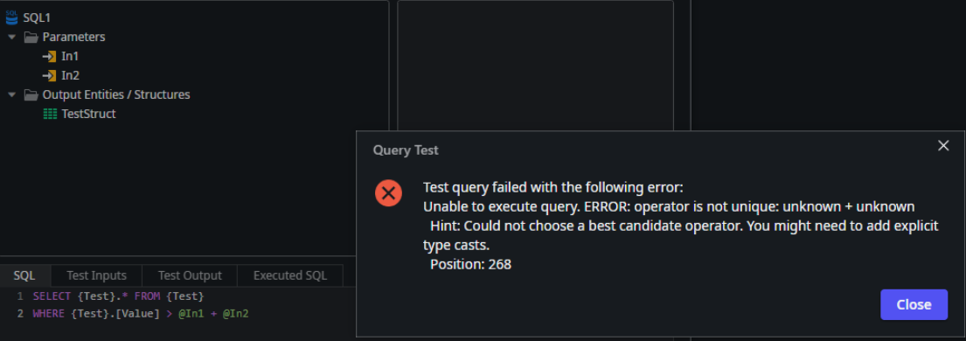Click the In2 input parameter icon
The width and height of the screenshot is (966, 341).
(49, 75)
